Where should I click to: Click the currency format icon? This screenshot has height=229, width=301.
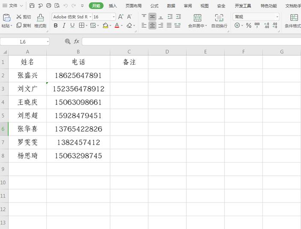pyautogui.click(x=237, y=25)
